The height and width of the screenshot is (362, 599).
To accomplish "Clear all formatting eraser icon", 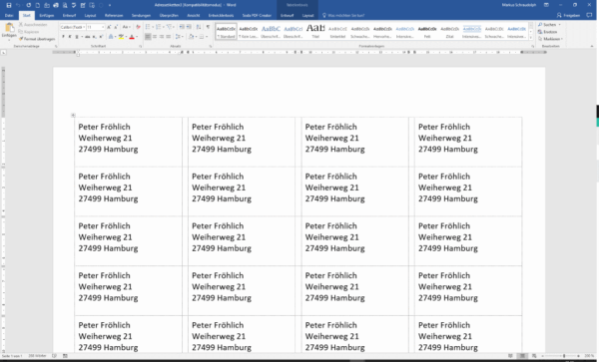I will coord(139,27).
